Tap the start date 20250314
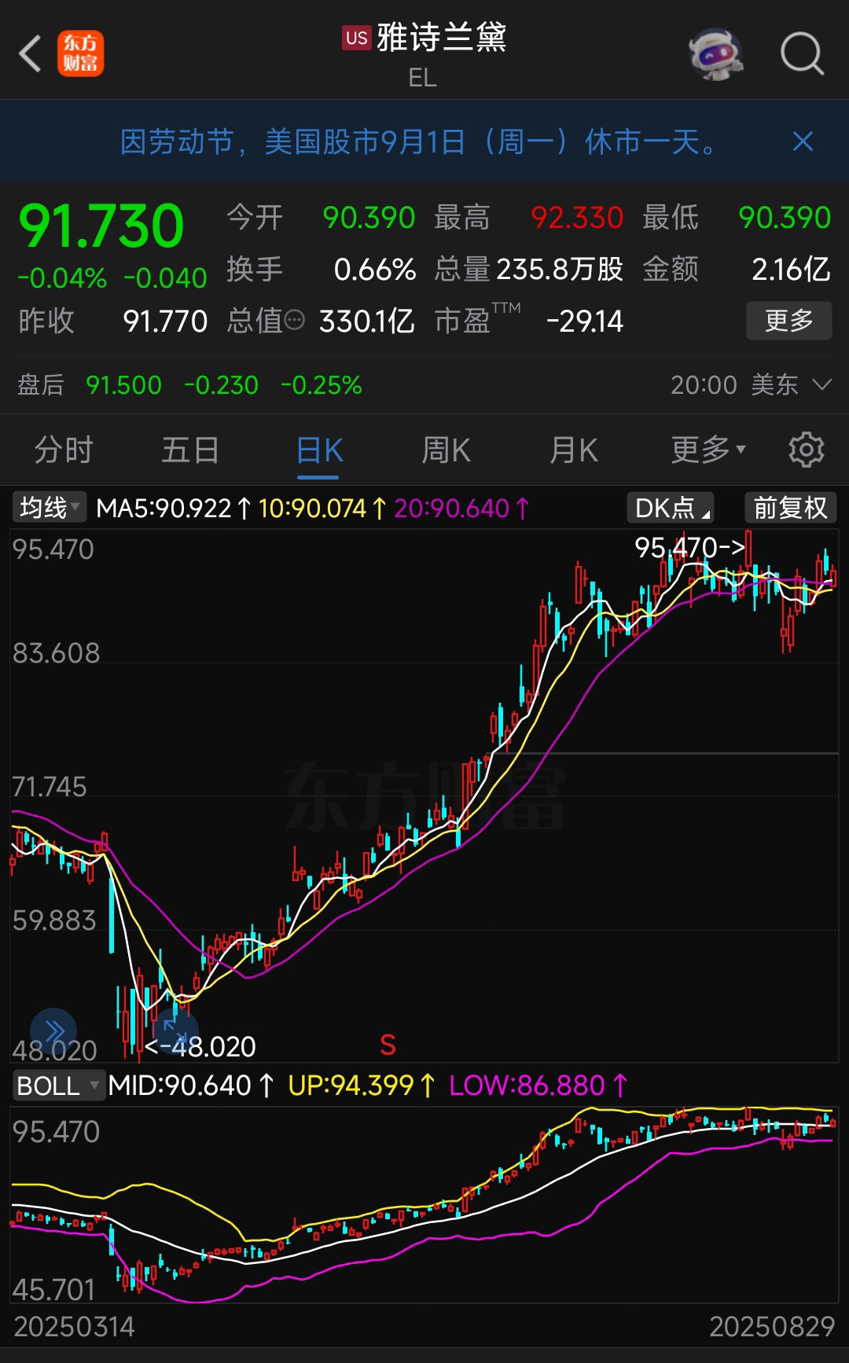 click(75, 1327)
